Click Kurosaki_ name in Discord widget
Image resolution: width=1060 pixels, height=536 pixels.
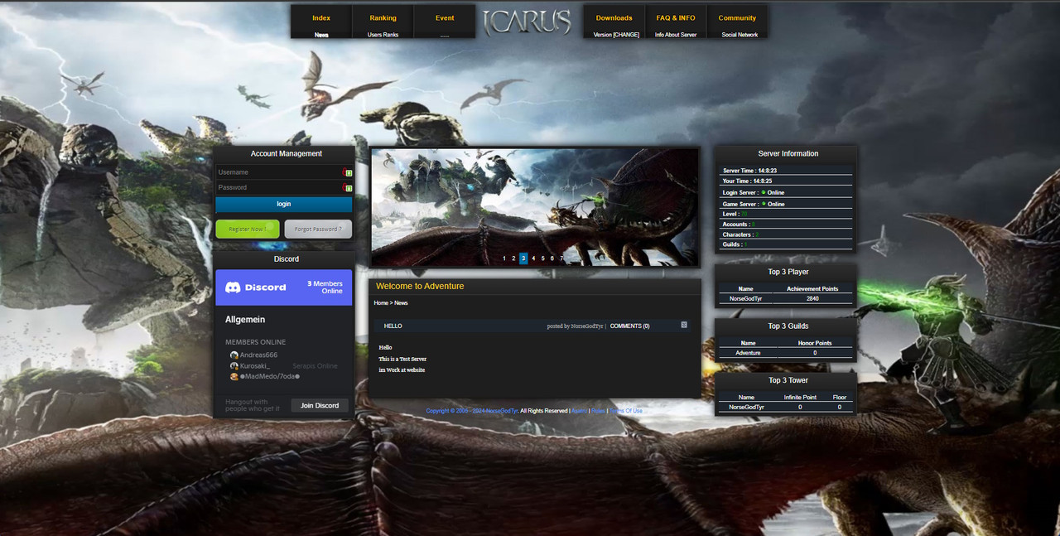[x=255, y=365]
